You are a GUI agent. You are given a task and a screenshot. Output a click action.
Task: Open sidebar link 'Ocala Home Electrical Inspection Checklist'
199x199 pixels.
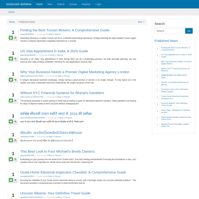[175, 97]
